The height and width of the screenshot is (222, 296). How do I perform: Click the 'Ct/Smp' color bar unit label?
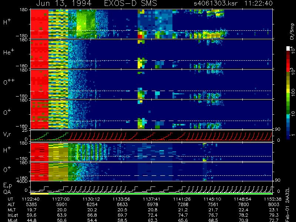coord(292,31)
